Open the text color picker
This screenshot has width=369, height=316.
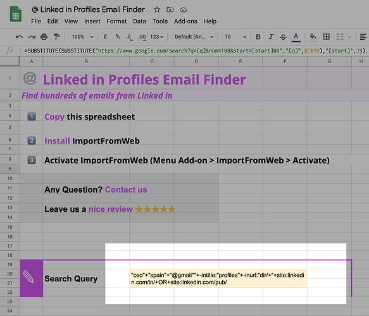click(296, 37)
